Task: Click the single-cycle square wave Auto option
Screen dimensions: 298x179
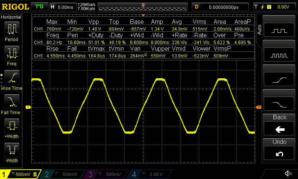Action: point(279,30)
